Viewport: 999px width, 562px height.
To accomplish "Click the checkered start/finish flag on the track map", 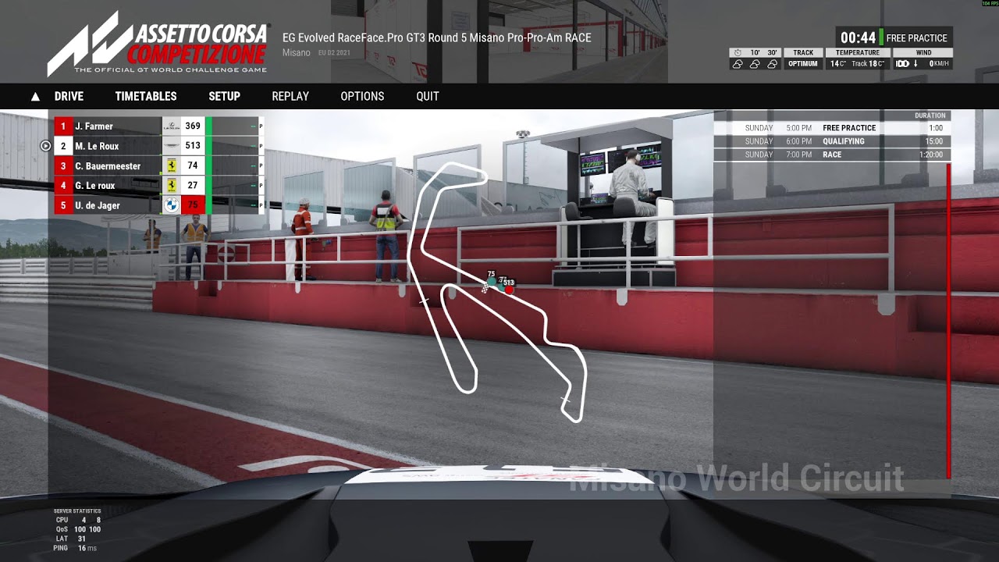I will [x=485, y=289].
